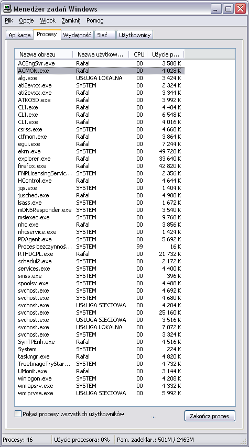Select the firefox.exe process row
Screen dimensions: 249x447
[101, 166]
